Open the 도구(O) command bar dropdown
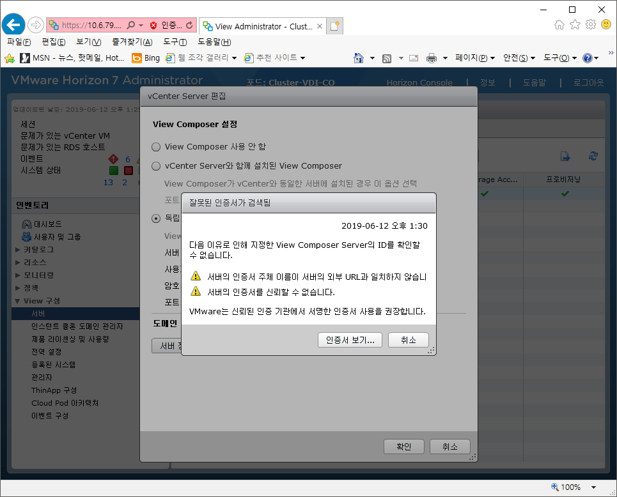This screenshot has width=617, height=497. pyautogui.click(x=560, y=57)
